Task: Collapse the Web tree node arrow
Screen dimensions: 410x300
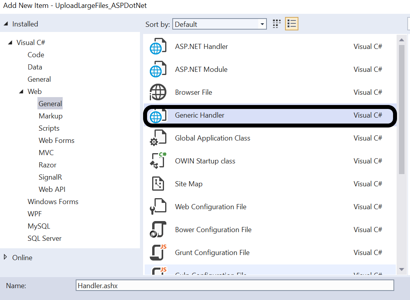Action: click(21, 91)
